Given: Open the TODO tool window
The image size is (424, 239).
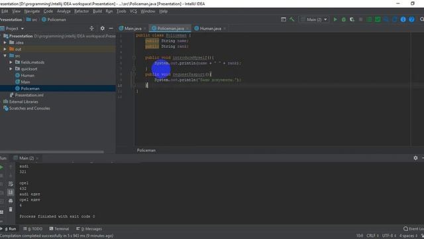Looking at the screenshot, I should (x=33, y=228).
